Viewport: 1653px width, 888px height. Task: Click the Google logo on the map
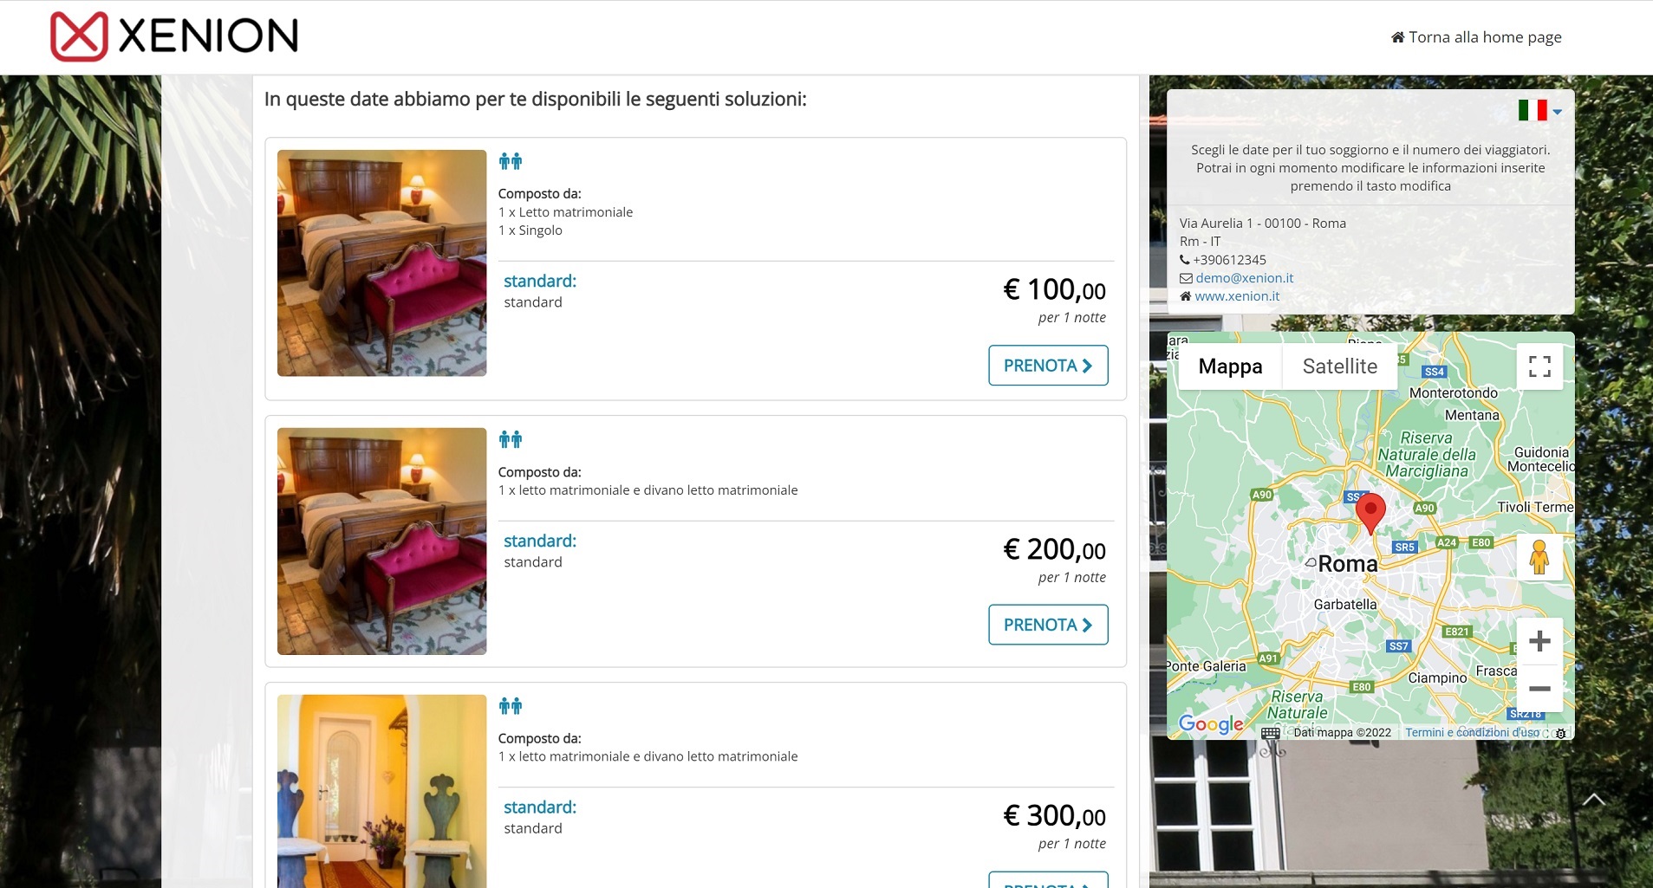1210,724
